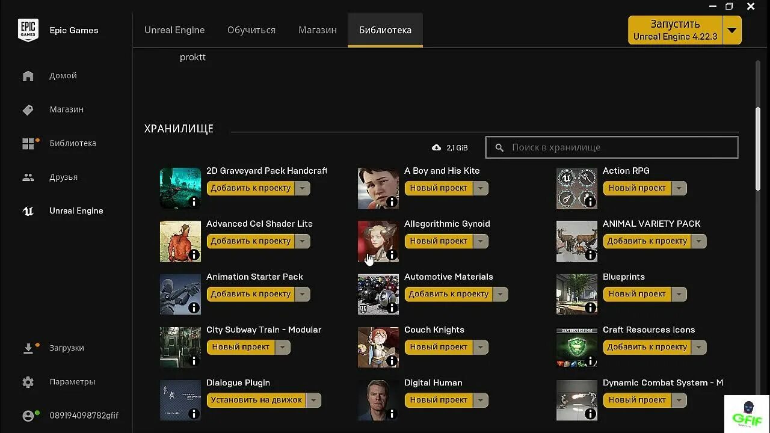This screenshot has width=770, height=433.
Task: Expand dropdown arrow for Advanced Cel Shader Lite
Action: click(x=303, y=241)
